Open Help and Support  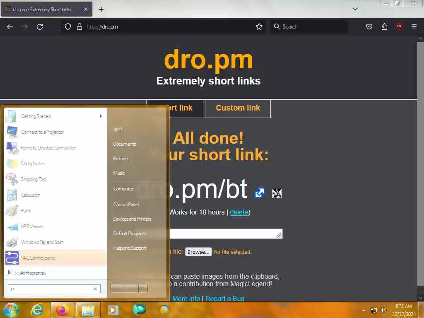130,248
